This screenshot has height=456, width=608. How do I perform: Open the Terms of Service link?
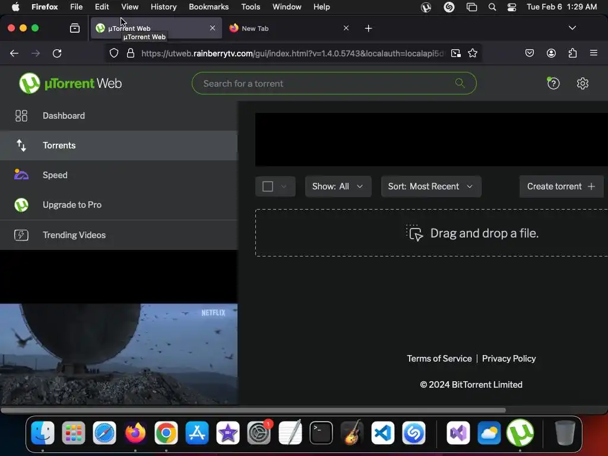pos(439,359)
